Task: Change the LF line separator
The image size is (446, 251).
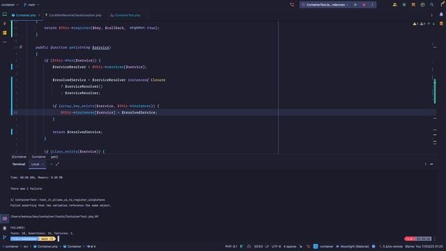Action: pyautogui.click(x=267, y=246)
